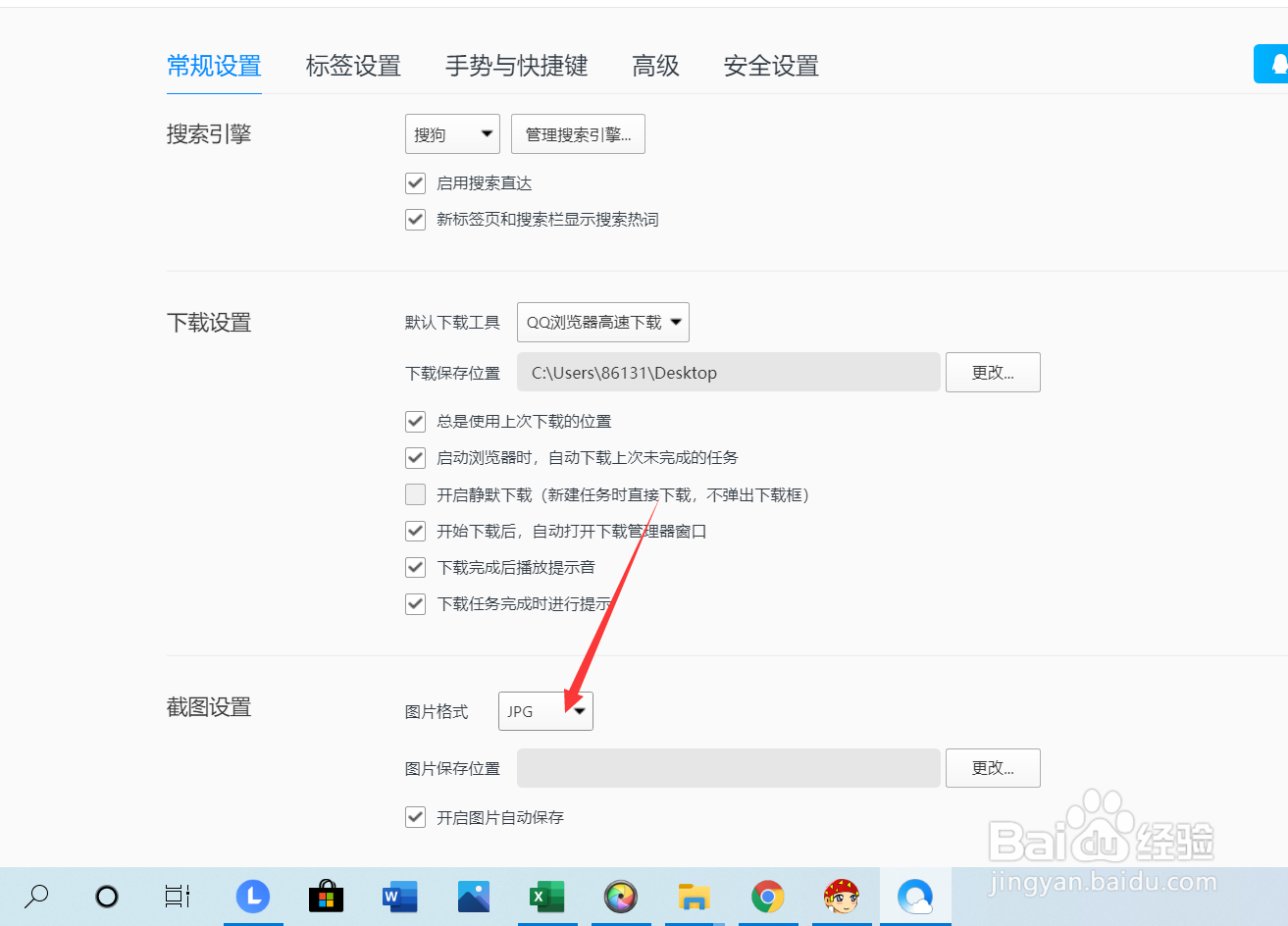Open File Explorer from the taskbar

tap(695, 897)
